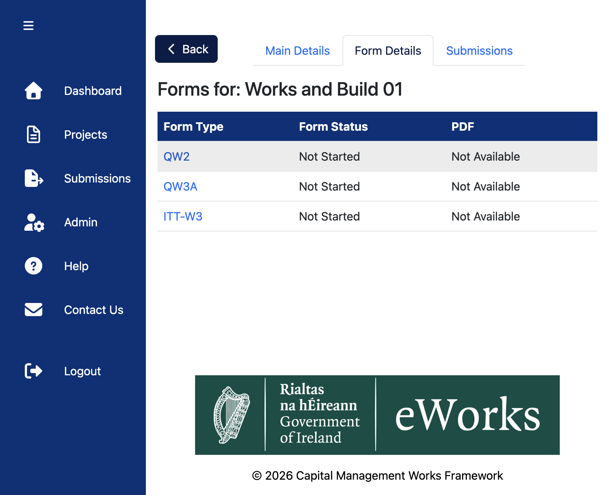Select the Form Details tab

(388, 51)
